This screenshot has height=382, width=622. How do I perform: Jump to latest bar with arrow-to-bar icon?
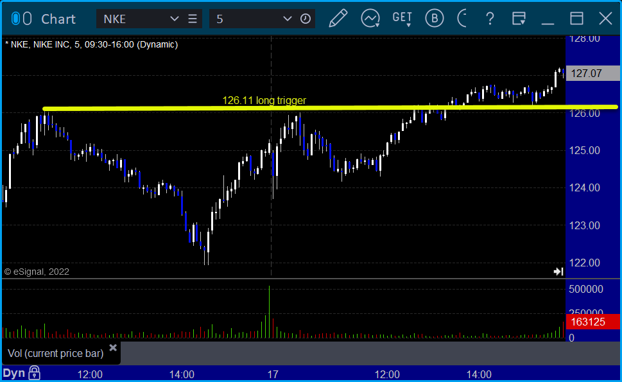tap(558, 272)
